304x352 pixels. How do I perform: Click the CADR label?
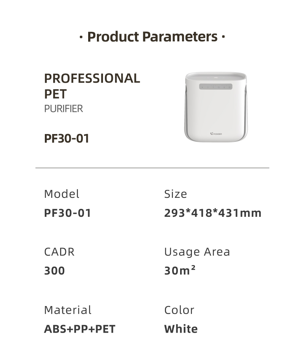[x=59, y=252]
